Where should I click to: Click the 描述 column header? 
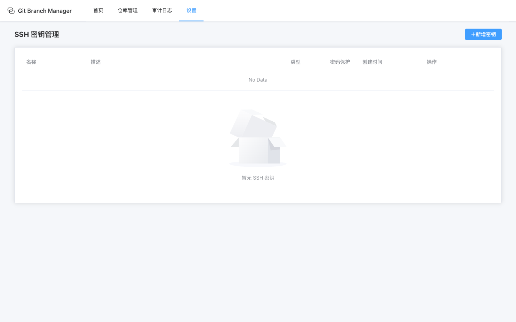click(x=96, y=62)
